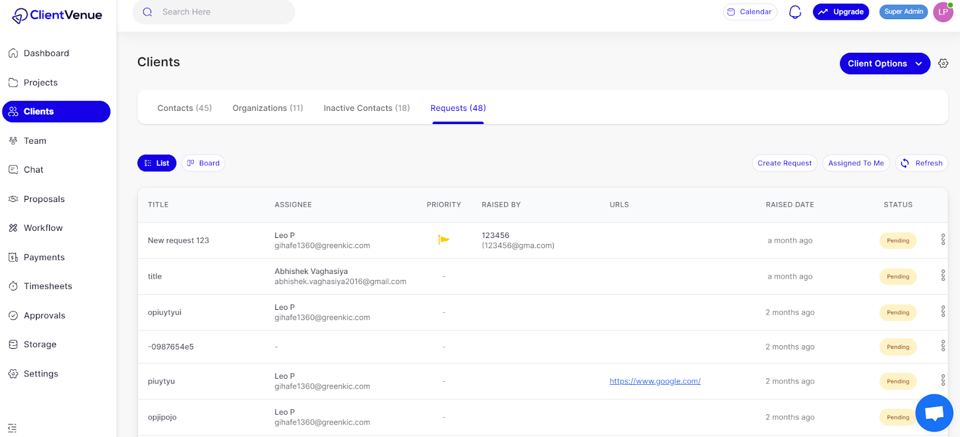Click the LP user avatar
The height and width of the screenshot is (437, 960).
943,12
